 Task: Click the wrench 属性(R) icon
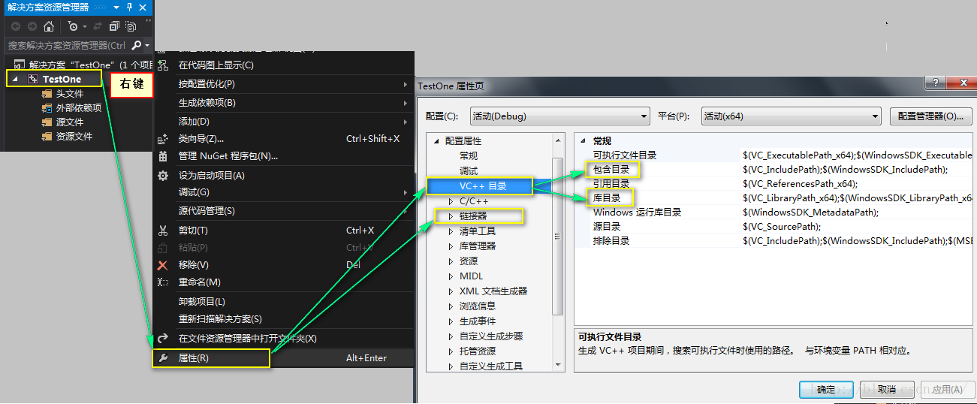(x=162, y=358)
